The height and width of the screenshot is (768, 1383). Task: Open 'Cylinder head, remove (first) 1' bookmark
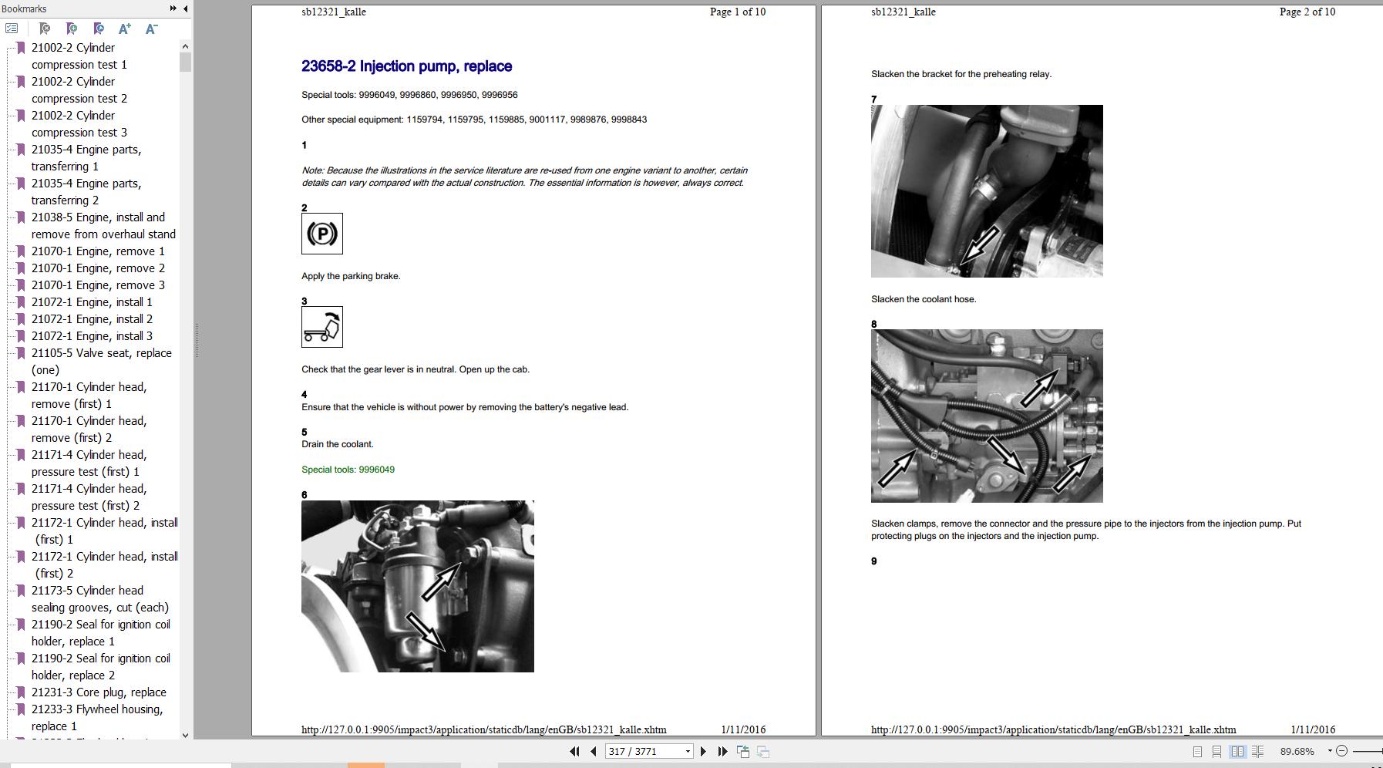89,396
